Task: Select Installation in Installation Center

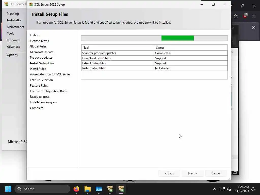Action: pyautogui.click(x=14, y=20)
